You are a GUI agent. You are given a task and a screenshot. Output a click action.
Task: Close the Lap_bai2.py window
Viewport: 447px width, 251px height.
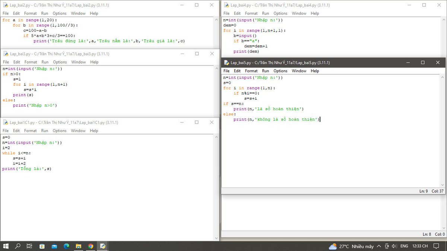click(x=212, y=5)
